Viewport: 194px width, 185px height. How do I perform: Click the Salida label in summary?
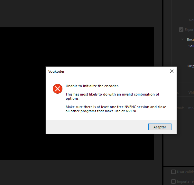tap(191, 46)
